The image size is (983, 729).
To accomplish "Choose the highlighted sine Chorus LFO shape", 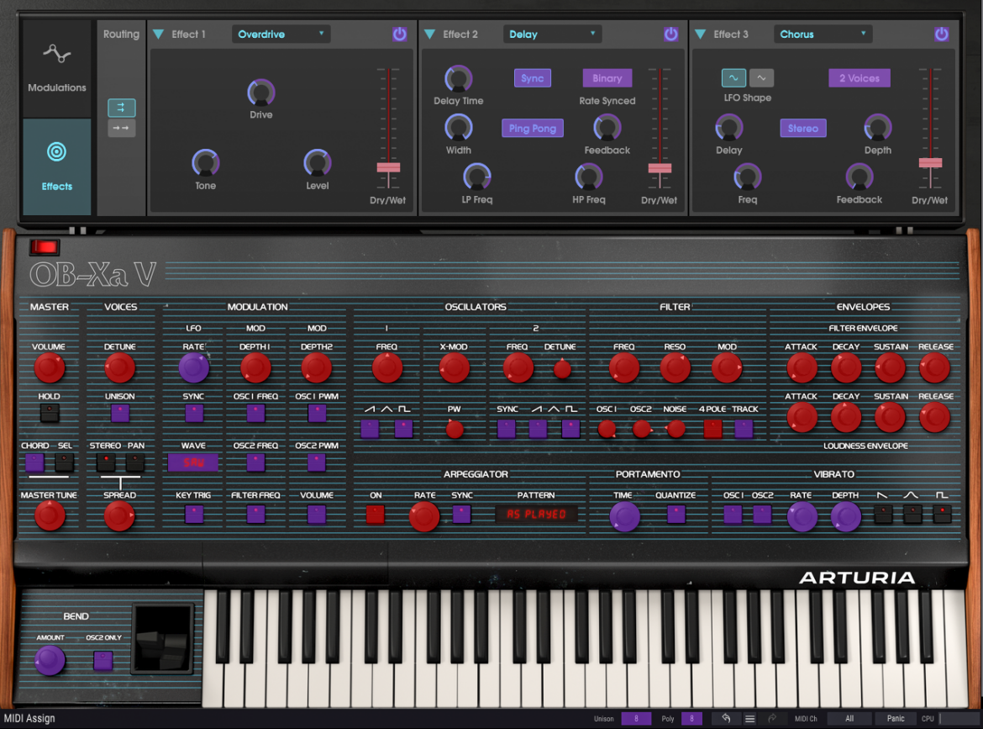I will coord(733,78).
